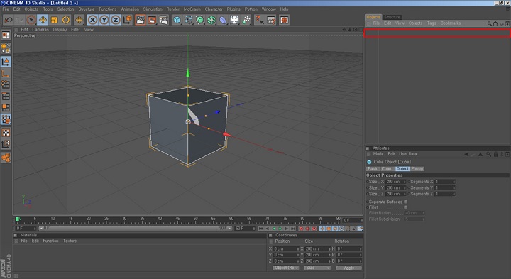Toggle Z axis lock

(x=116, y=20)
